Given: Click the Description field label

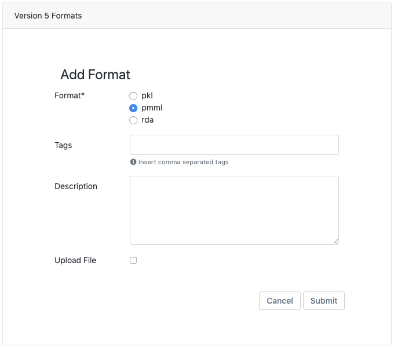Looking at the screenshot, I should click(x=76, y=186).
